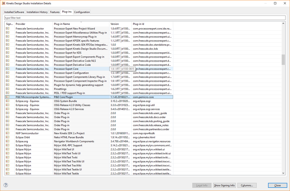Viewport: 290px width, 191px height.
Task: Sort by the Plug-in Name column header
Action: tap(81, 24)
